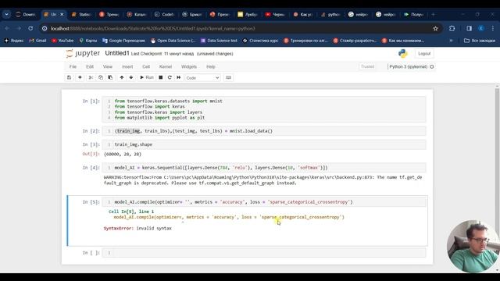Move selected cell up with the up arrow
The width and height of the screenshot is (500, 281).
(122, 77)
